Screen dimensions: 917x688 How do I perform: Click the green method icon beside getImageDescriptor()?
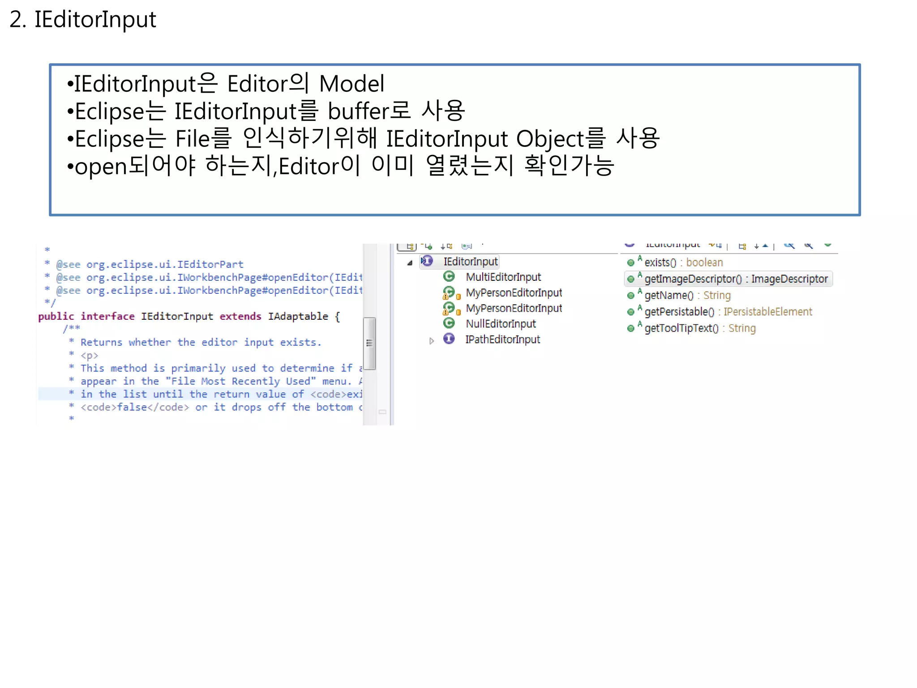pos(631,279)
